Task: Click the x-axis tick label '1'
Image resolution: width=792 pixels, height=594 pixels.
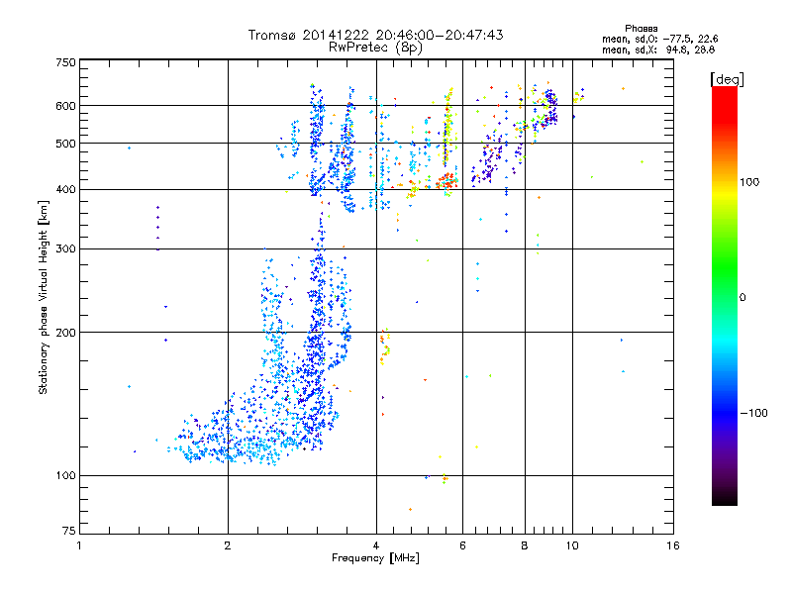Action: (79, 545)
